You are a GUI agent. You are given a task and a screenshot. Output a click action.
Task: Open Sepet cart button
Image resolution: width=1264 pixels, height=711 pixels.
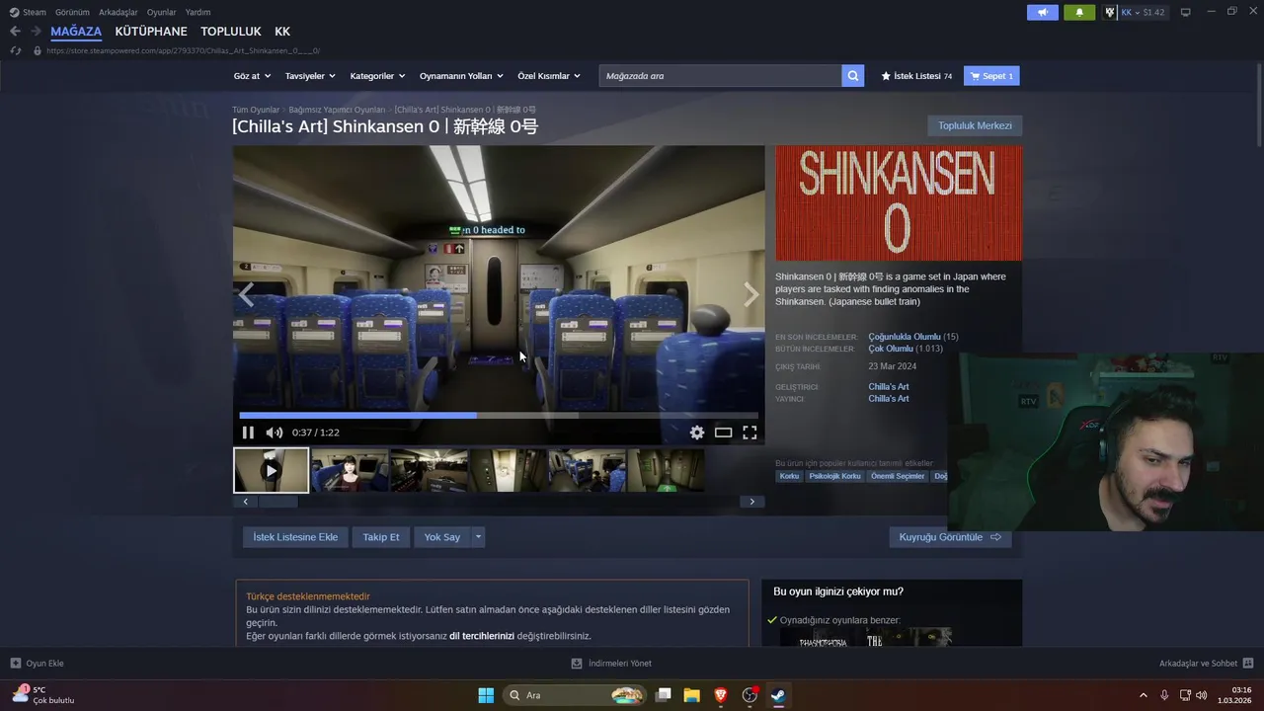991,76
